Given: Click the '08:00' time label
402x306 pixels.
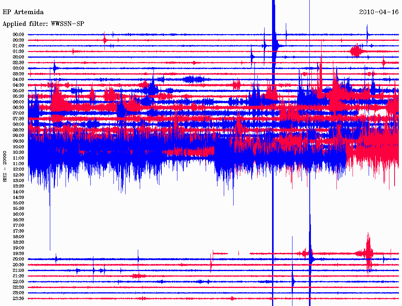Looking at the screenshot, I should [x=18, y=124].
